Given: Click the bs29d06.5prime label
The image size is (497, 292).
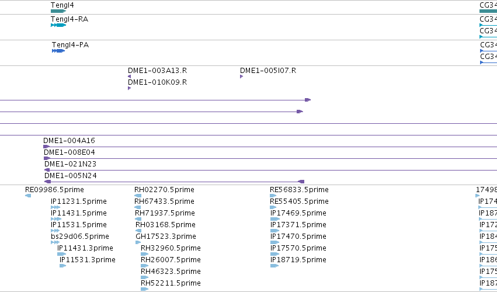Looking at the screenshot, I should click(x=80, y=236).
